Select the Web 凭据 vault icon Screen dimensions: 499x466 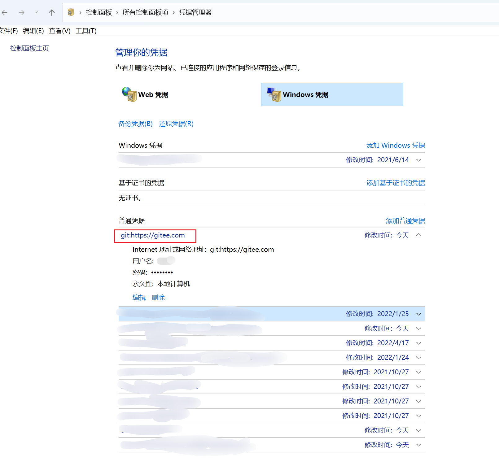pos(129,94)
